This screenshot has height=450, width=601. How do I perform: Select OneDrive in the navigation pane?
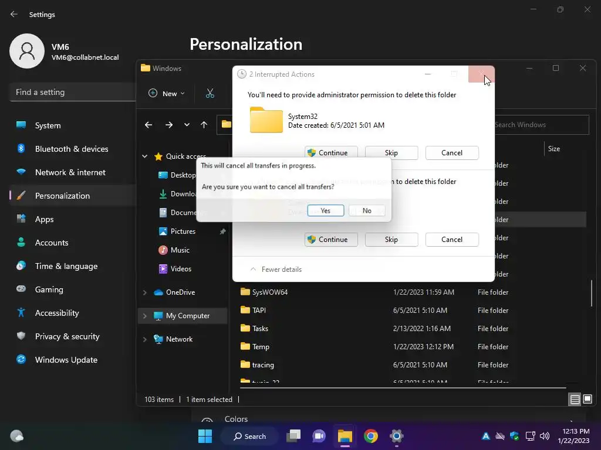(174, 292)
